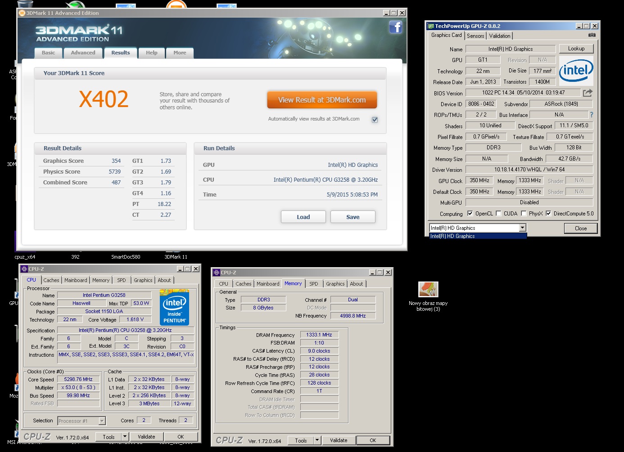Click the Save button in Run Details
The image size is (624, 452).
[x=353, y=217]
